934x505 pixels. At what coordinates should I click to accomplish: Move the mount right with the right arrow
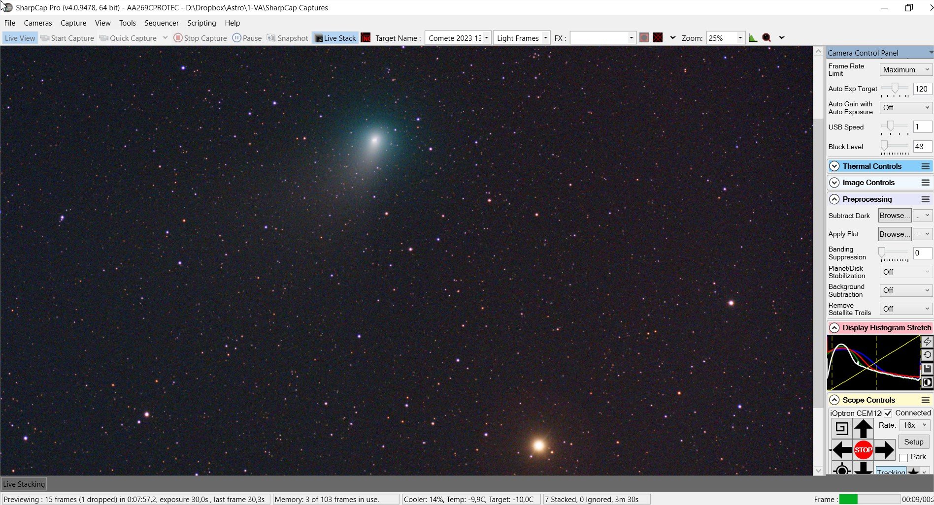click(884, 450)
